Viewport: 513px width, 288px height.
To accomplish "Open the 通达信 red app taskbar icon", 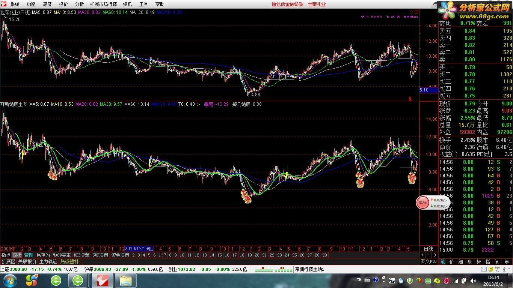I will coord(102,280).
